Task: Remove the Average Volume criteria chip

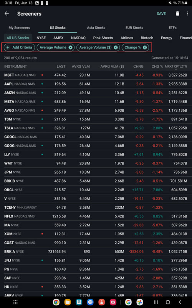Action: [x=70, y=47]
